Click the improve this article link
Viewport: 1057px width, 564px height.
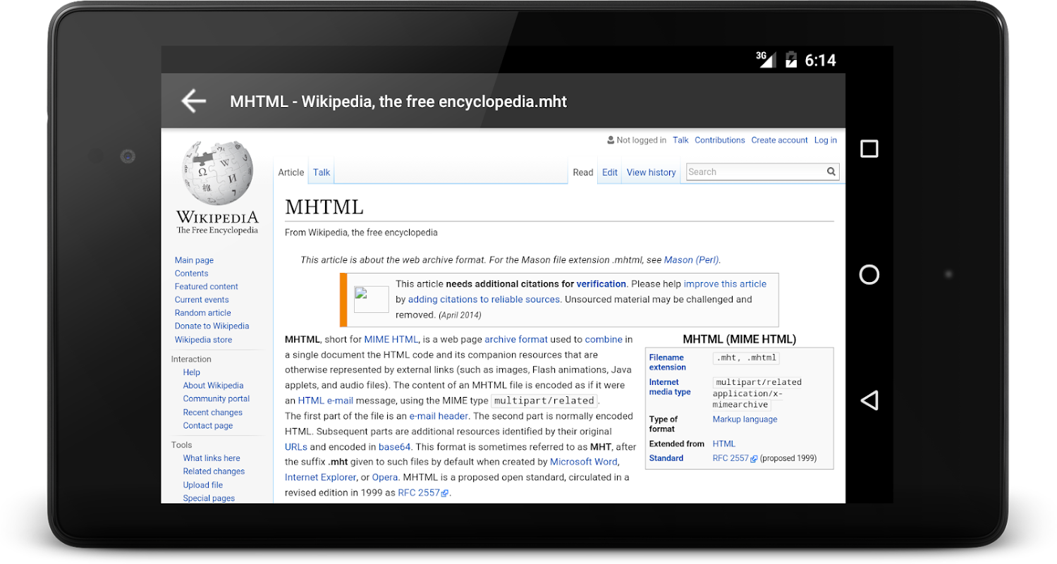(725, 284)
